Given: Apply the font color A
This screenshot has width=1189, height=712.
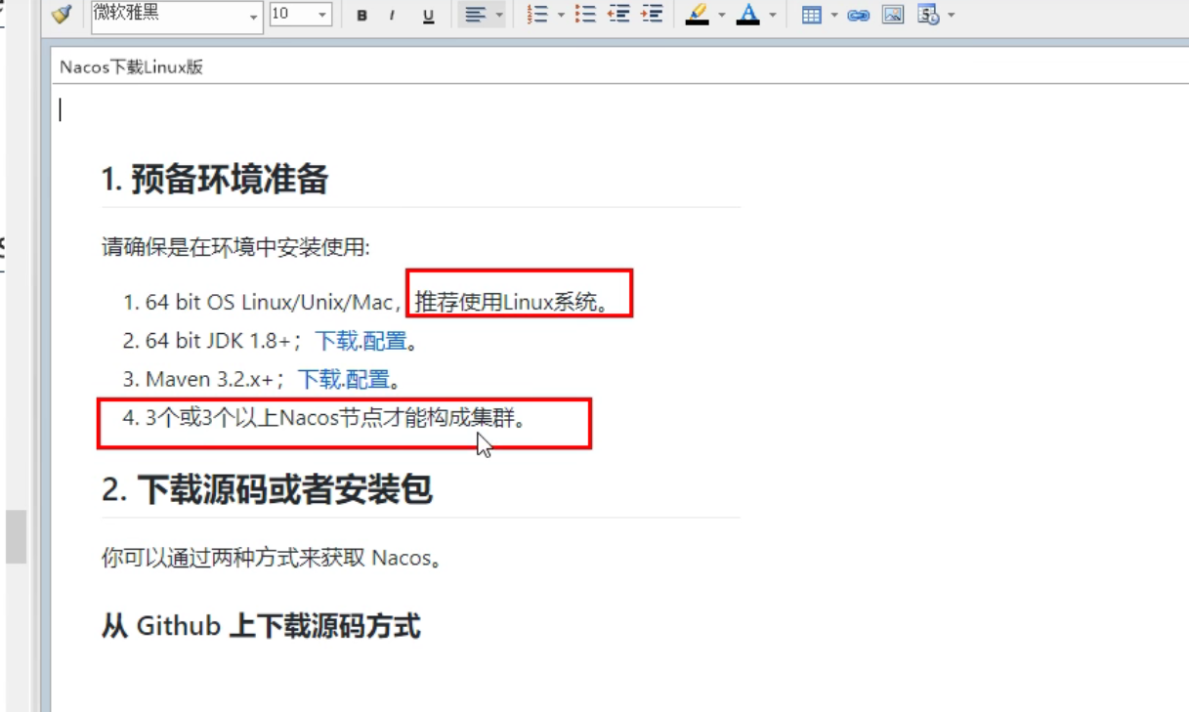Looking at the screenshot, I should click(x=748, y=15).
